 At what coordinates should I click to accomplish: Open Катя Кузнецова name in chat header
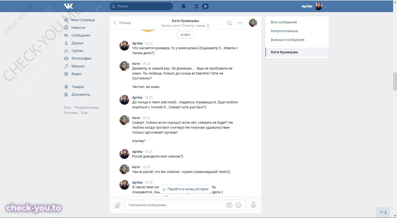[185, 21]
